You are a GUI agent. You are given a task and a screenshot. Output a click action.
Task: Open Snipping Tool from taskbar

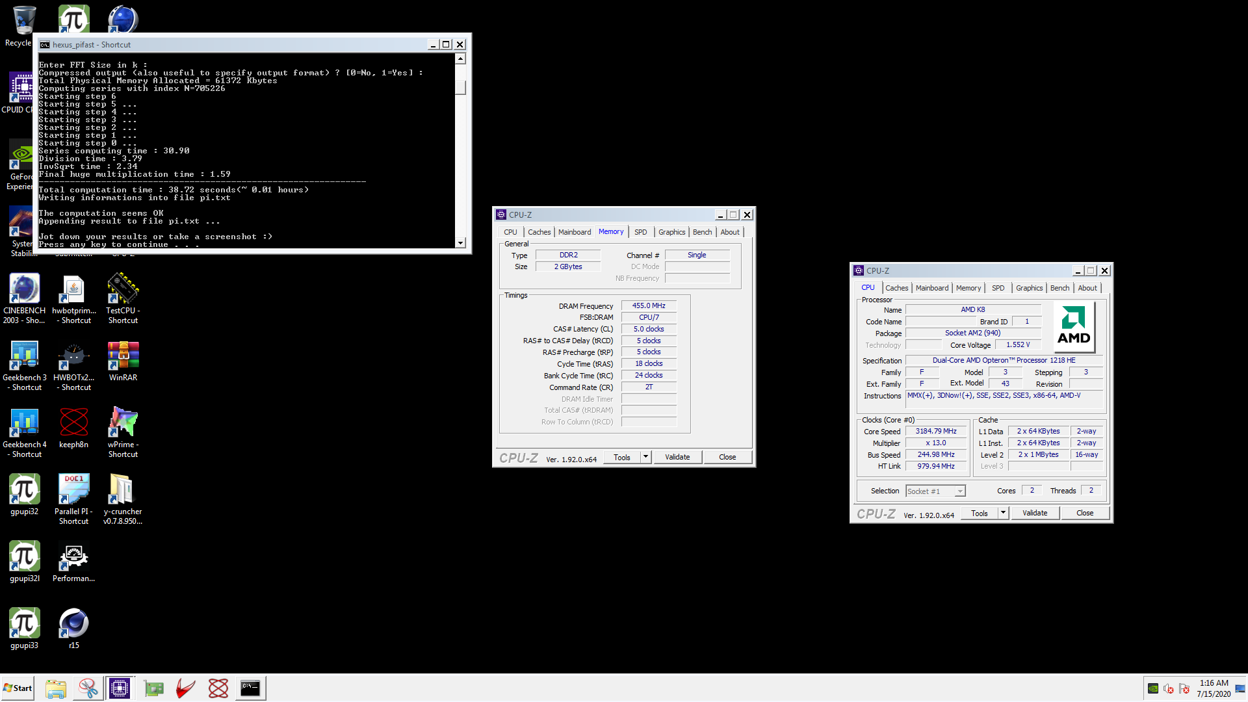coord(88,688)
